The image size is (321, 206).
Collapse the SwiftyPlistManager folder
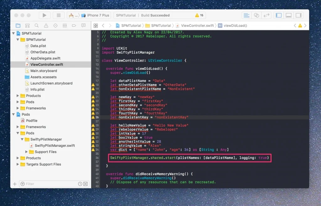(22, 139)
